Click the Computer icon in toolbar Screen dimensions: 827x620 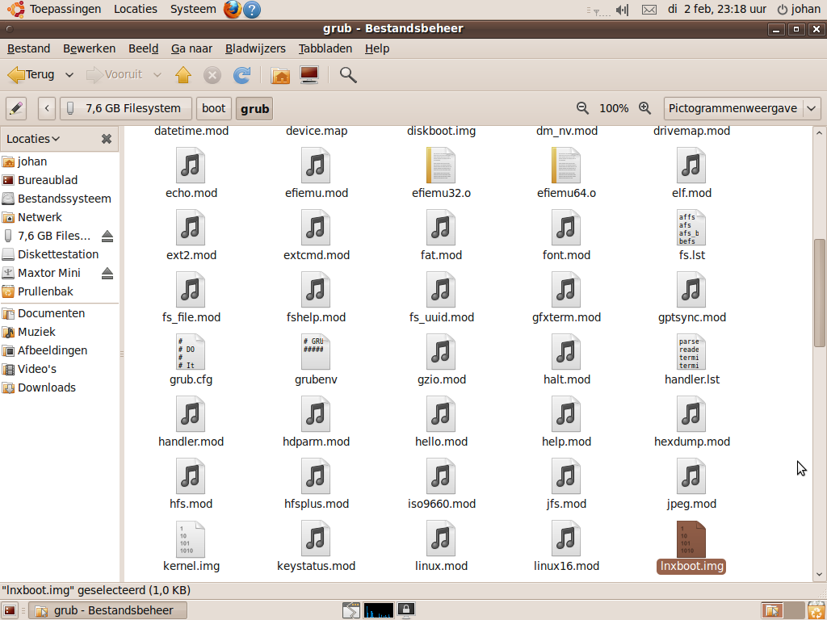pyautogui.click(x=309, y=75)
